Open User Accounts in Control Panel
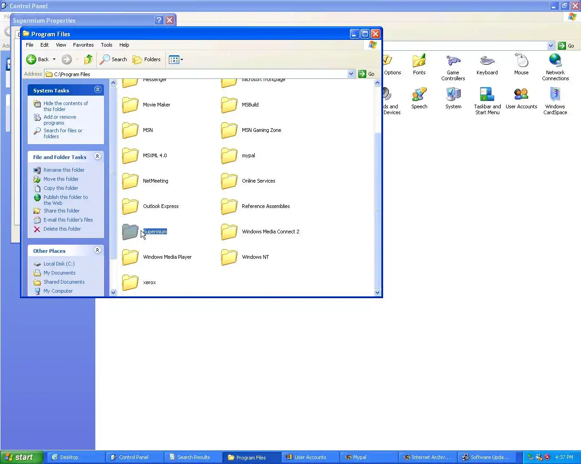This screenshot has width=581, height=464. [521, 98]
